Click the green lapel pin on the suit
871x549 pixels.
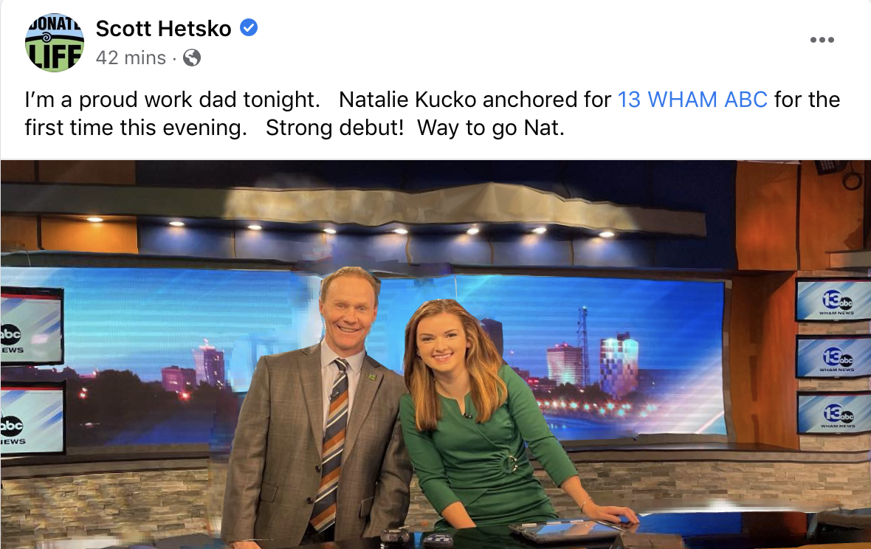(372, 376)
